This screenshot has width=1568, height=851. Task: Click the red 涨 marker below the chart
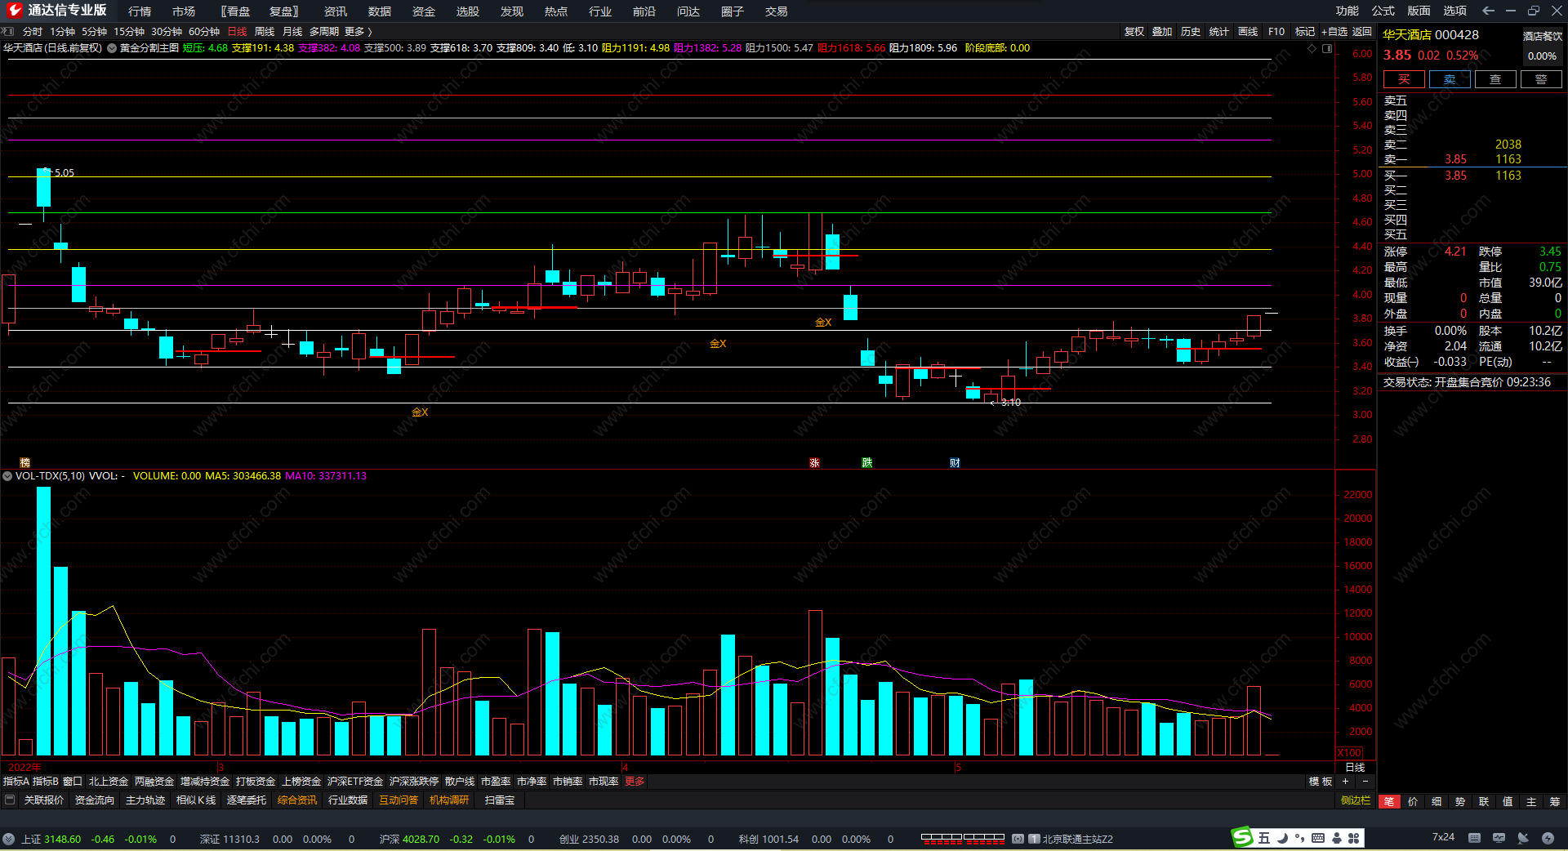[814, 463]
